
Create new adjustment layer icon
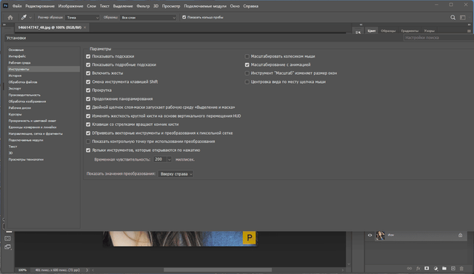tap(435, 268)
